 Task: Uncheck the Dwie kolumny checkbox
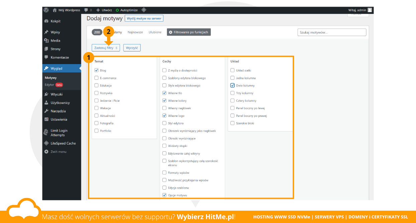(232, 85)
